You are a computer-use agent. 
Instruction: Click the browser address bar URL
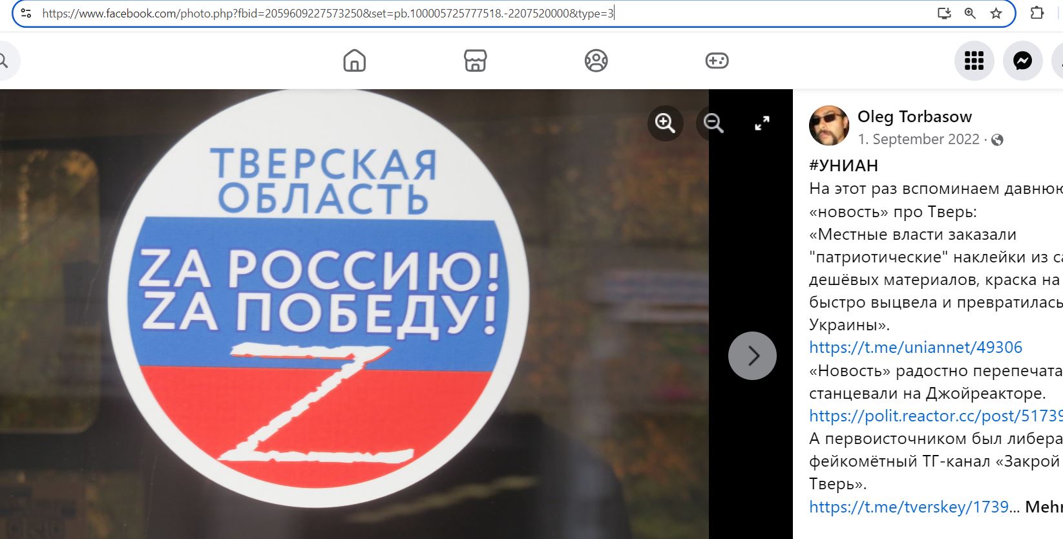pos(328,13)
